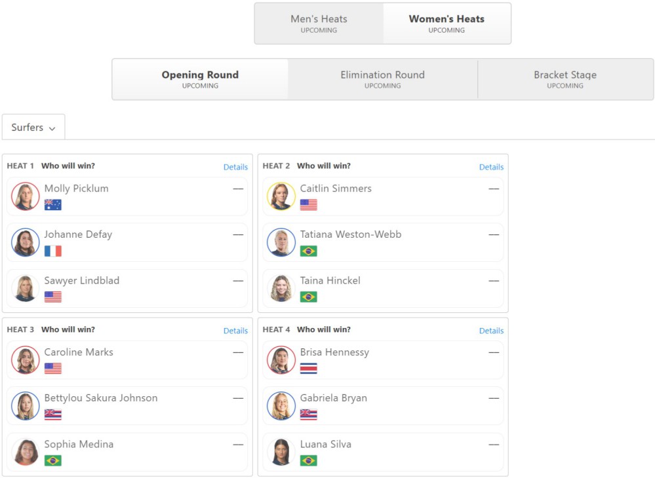
Task: Click the Hawaii flag under Gabriela Bryan
Action: [x=309, y=414]
